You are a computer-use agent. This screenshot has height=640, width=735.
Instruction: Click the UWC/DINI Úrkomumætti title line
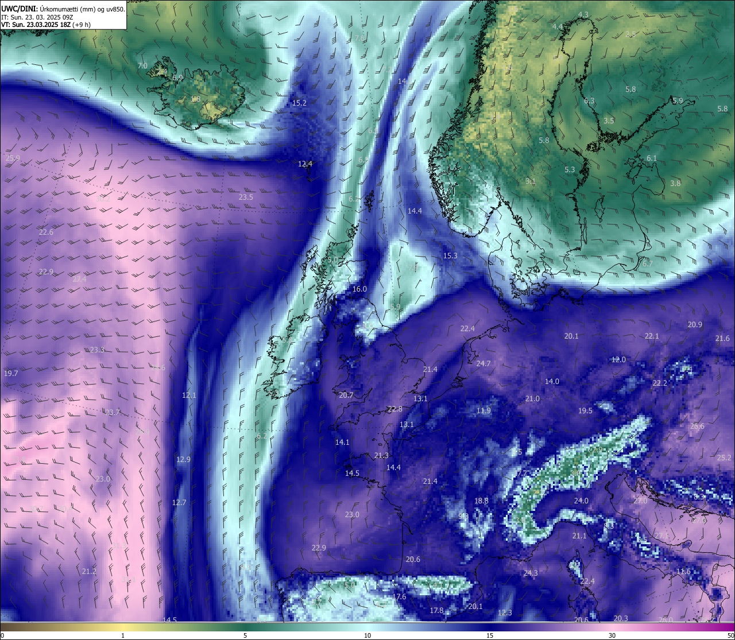tap(63, 9)
